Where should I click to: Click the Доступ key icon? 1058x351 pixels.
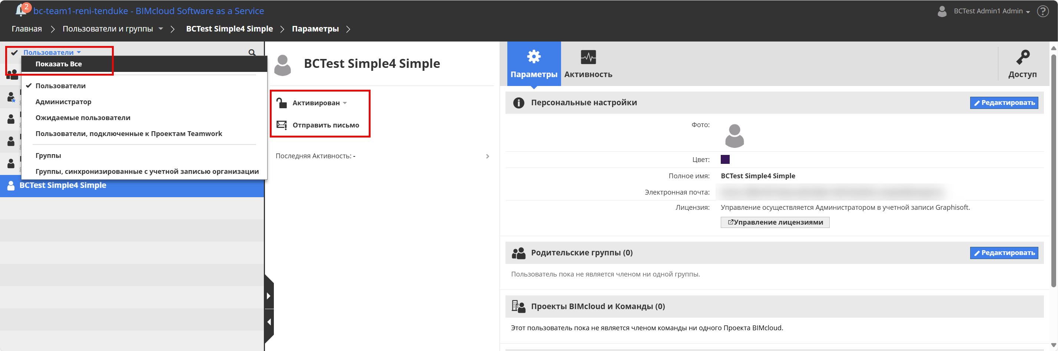(1022, 57)
